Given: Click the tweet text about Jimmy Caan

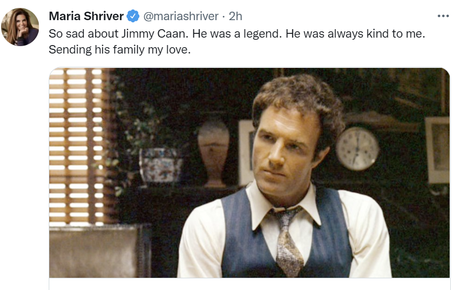Looking at the screenshot, I should (x=237, y=41).
